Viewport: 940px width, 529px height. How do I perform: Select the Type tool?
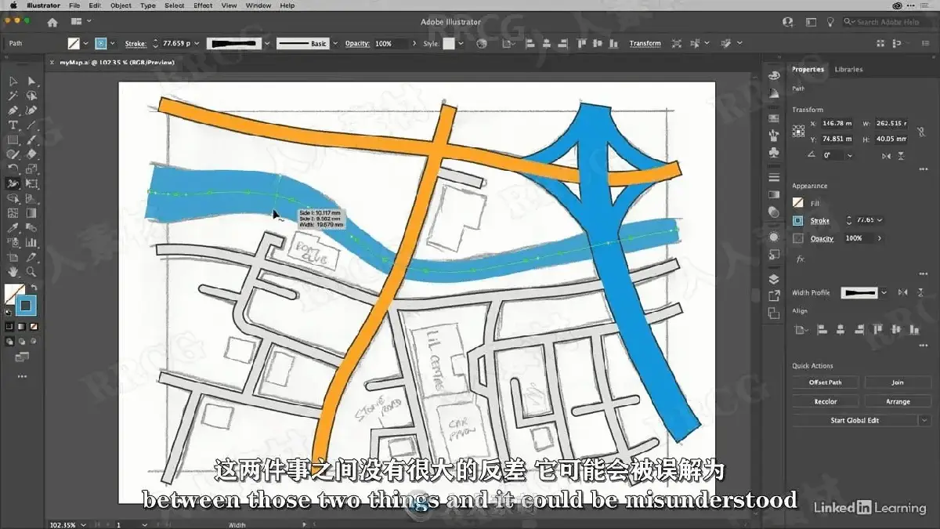(13, 125)
